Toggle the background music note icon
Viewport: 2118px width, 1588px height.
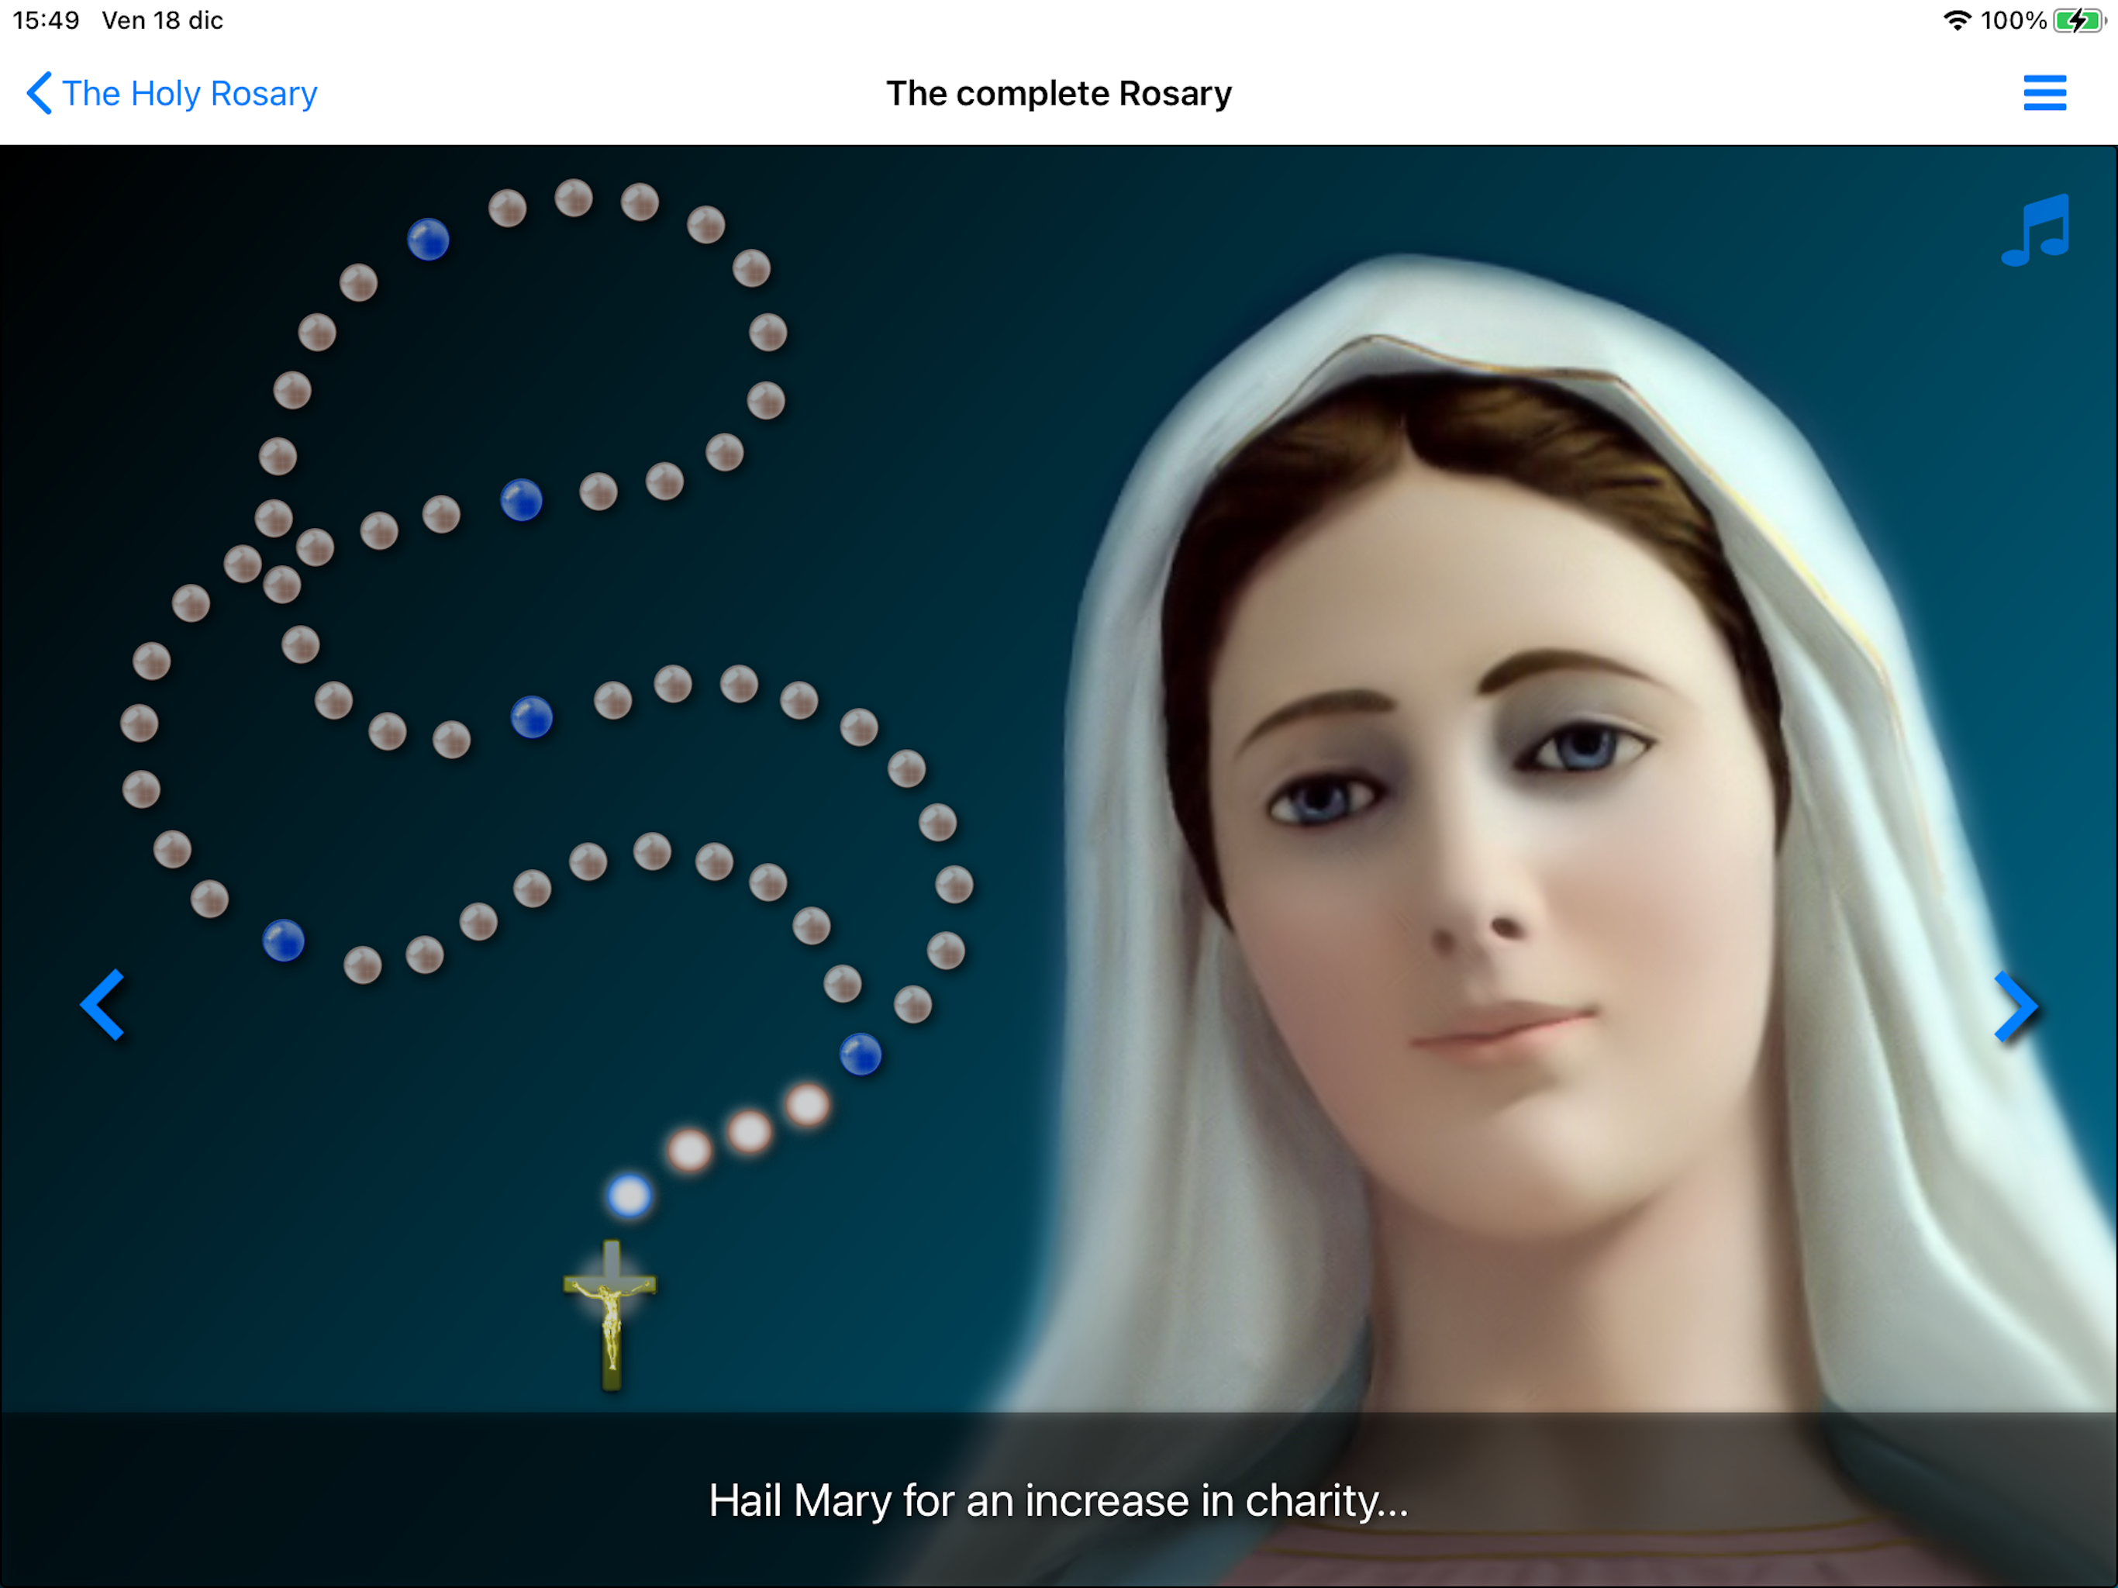(x=2036, y=230)
